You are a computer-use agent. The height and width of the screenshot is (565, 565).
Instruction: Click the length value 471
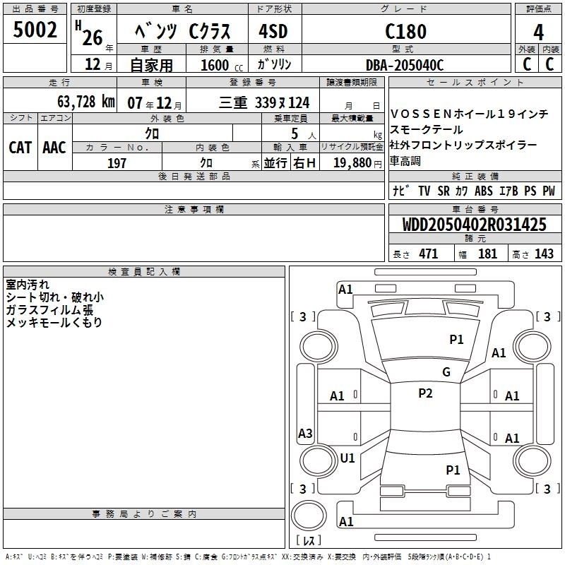[x=429, y=254]
